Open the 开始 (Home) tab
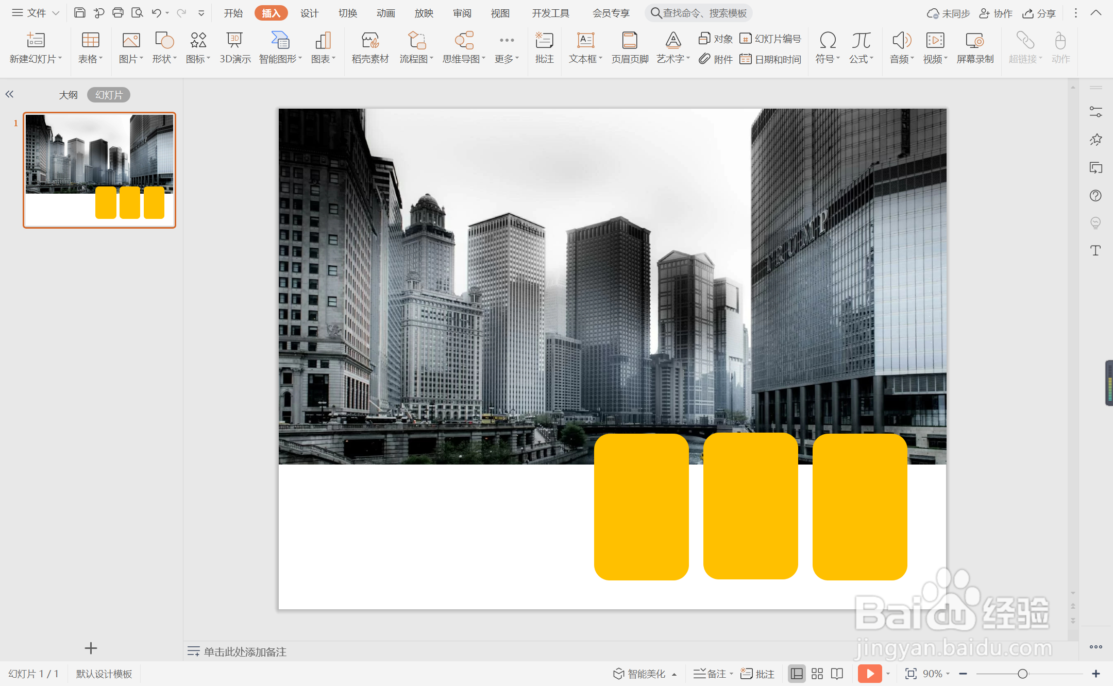This screenshot has width=1113, height=686. (x=233, y=13)
